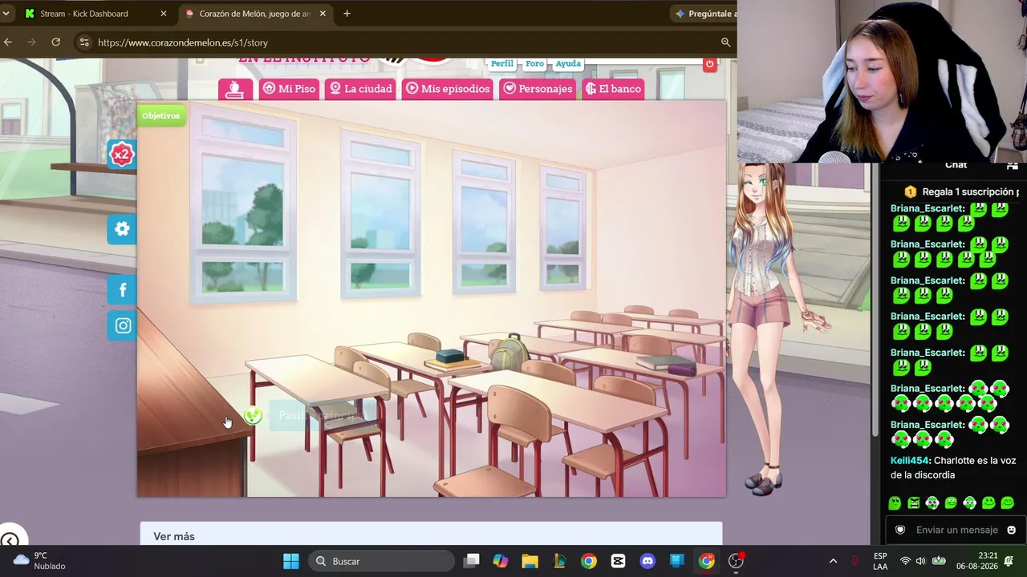Click the Pregúntale a Gemini button
The width and height of the screenshot is (1027, 577).
[704, 14]
